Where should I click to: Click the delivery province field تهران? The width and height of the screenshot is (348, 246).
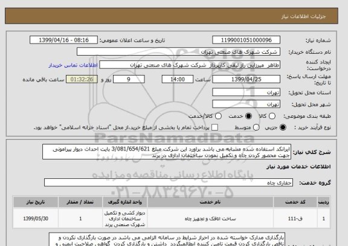(x=246, y=92)
